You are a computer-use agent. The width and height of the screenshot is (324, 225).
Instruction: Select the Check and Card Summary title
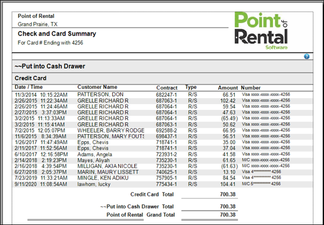57,34
